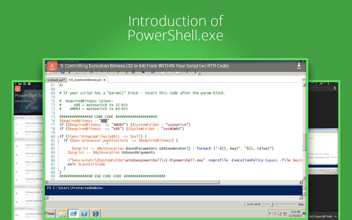Viewport: 352px width, 220px height.
Task: Select the Show Script Pane Right layout icon
Action: coord(170,72)
